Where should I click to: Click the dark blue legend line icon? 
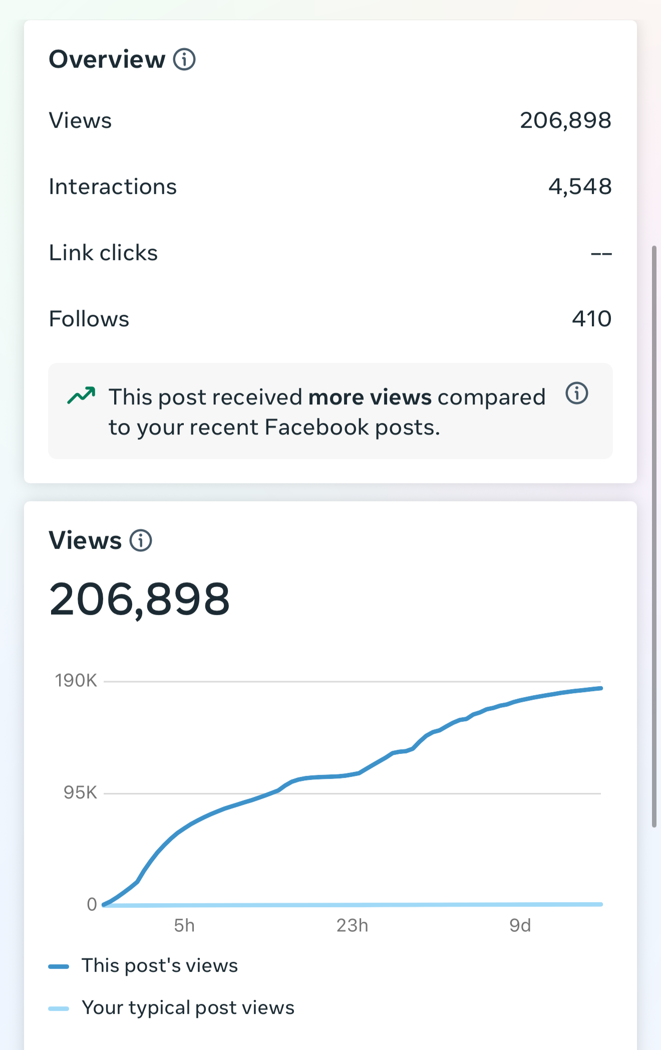click(x=59, y=967)
